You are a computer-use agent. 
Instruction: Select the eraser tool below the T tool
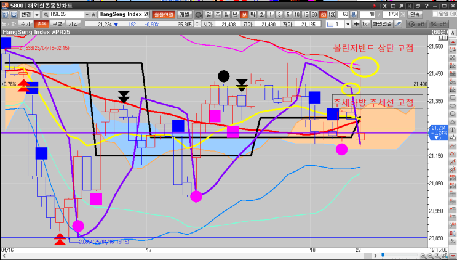453,137
